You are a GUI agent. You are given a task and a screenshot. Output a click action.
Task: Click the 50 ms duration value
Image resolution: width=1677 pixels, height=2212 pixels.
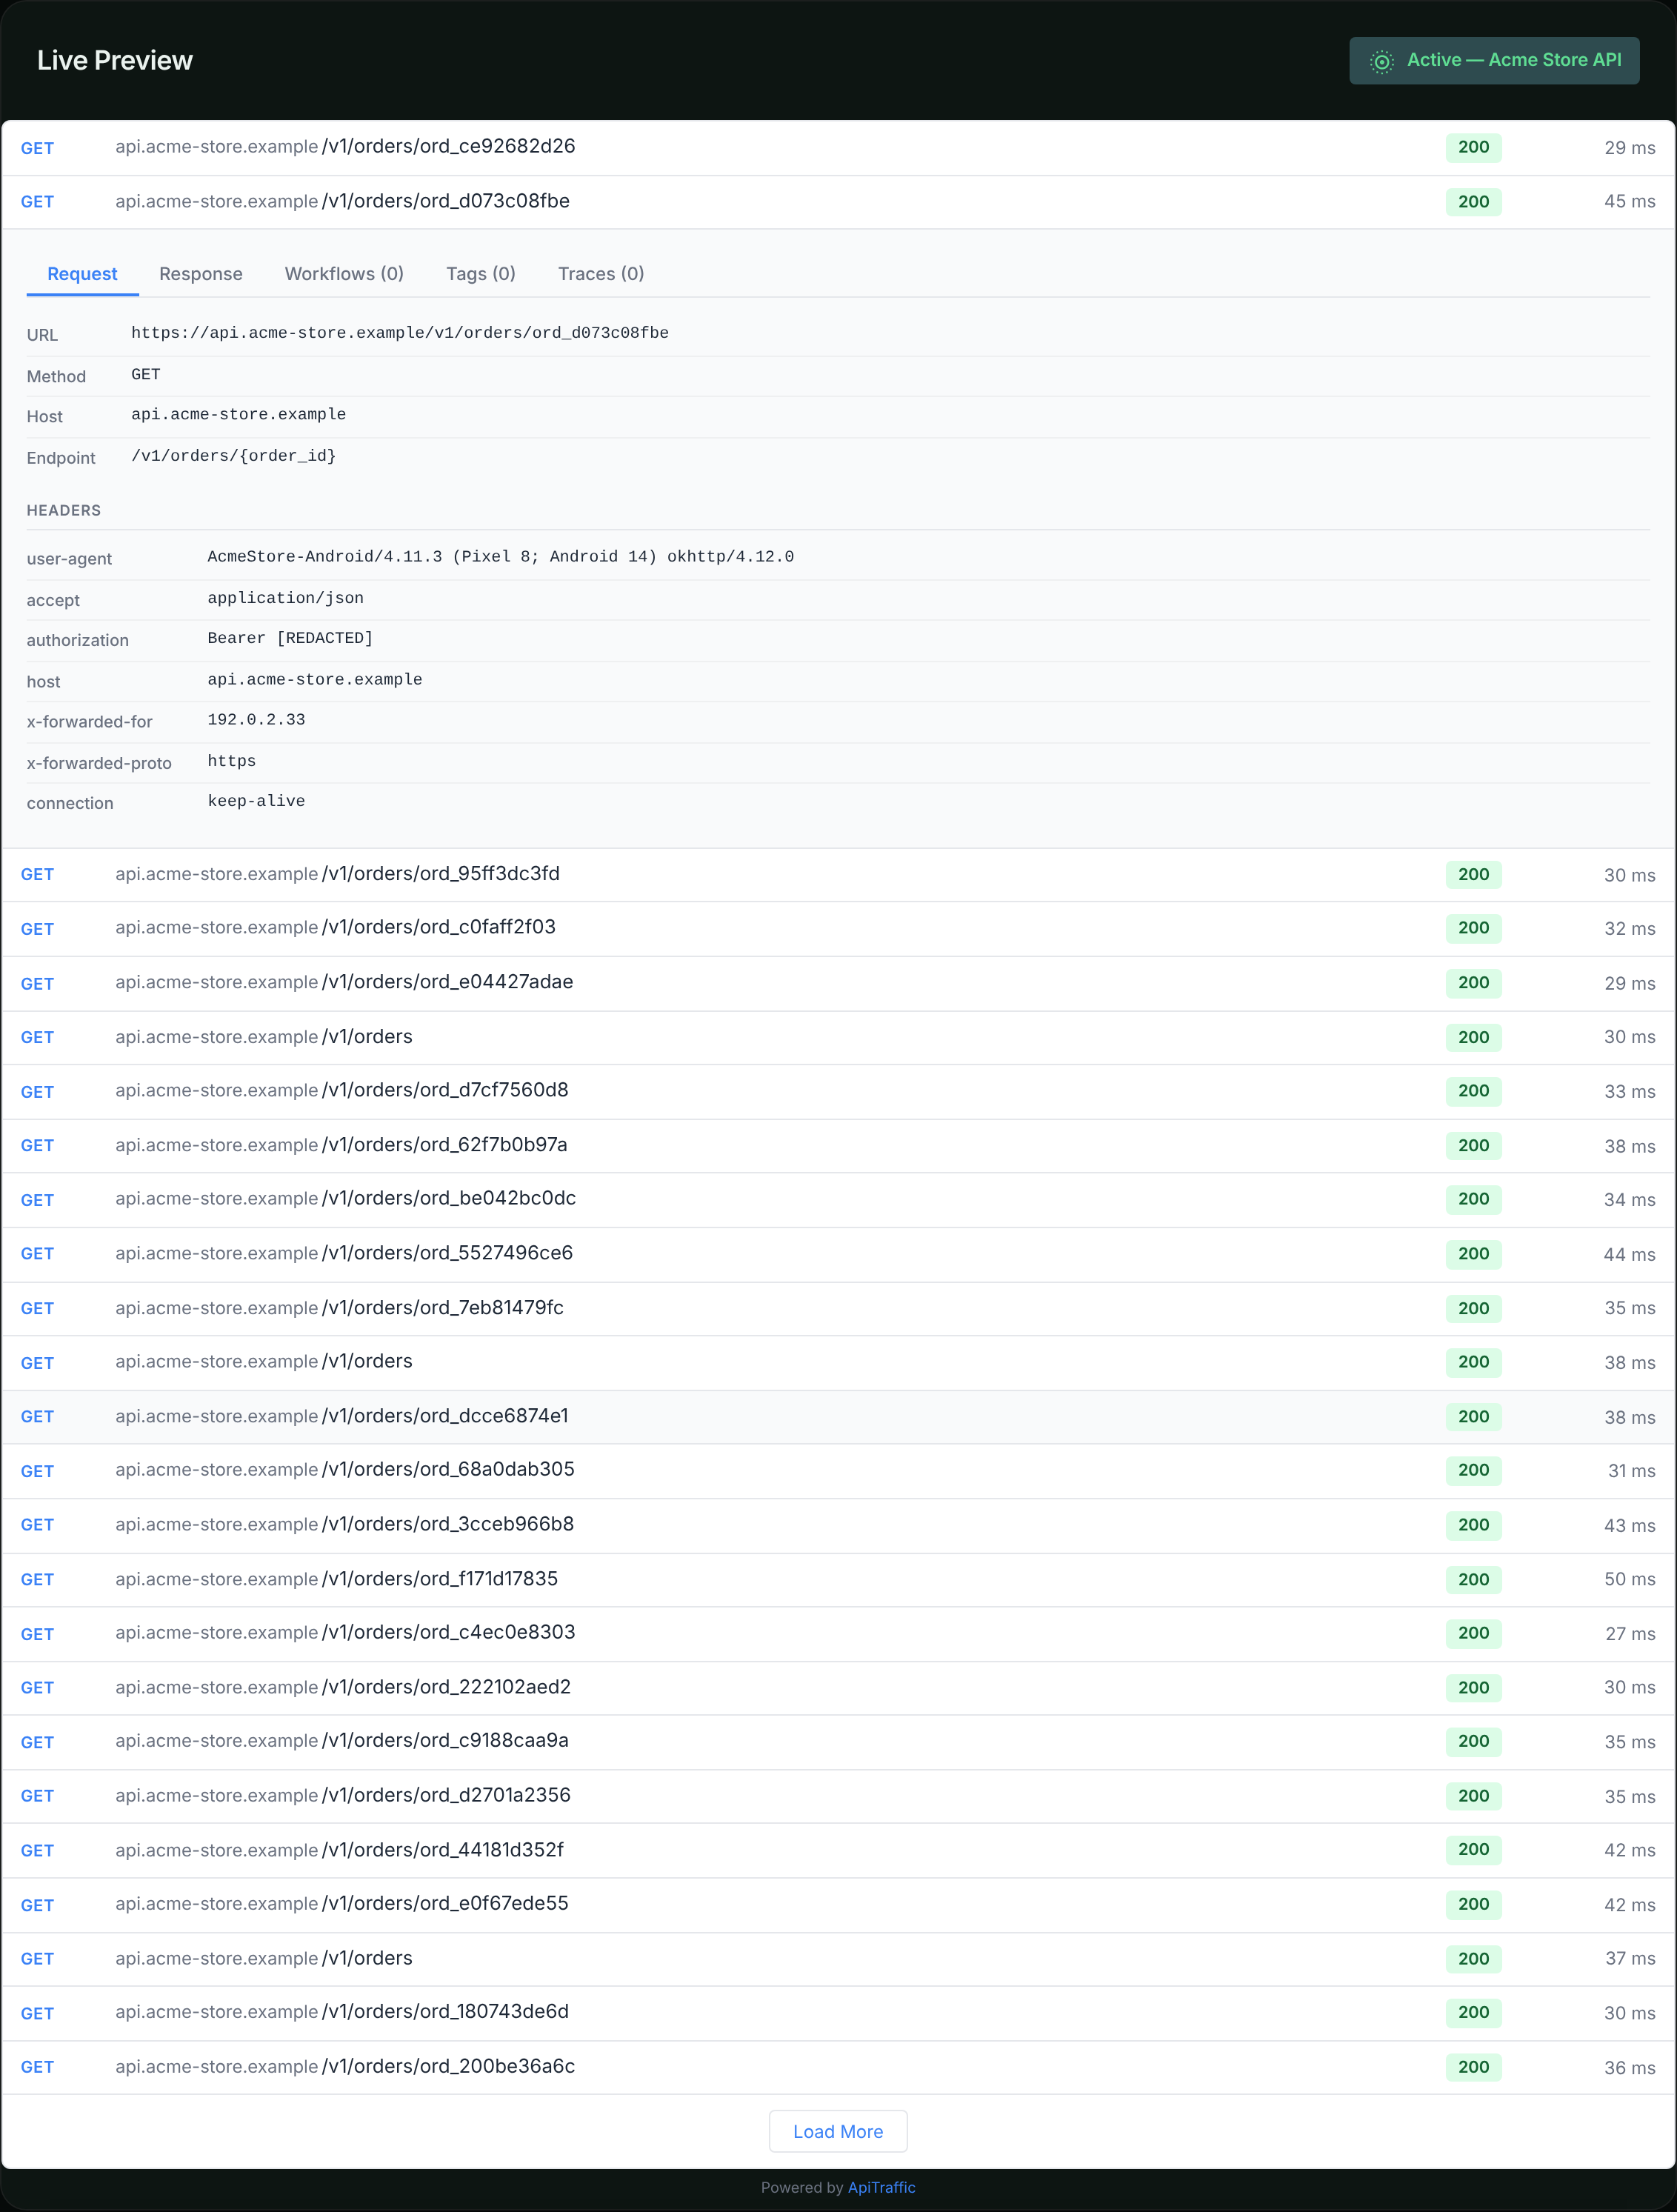(x=1629, y=1579)
